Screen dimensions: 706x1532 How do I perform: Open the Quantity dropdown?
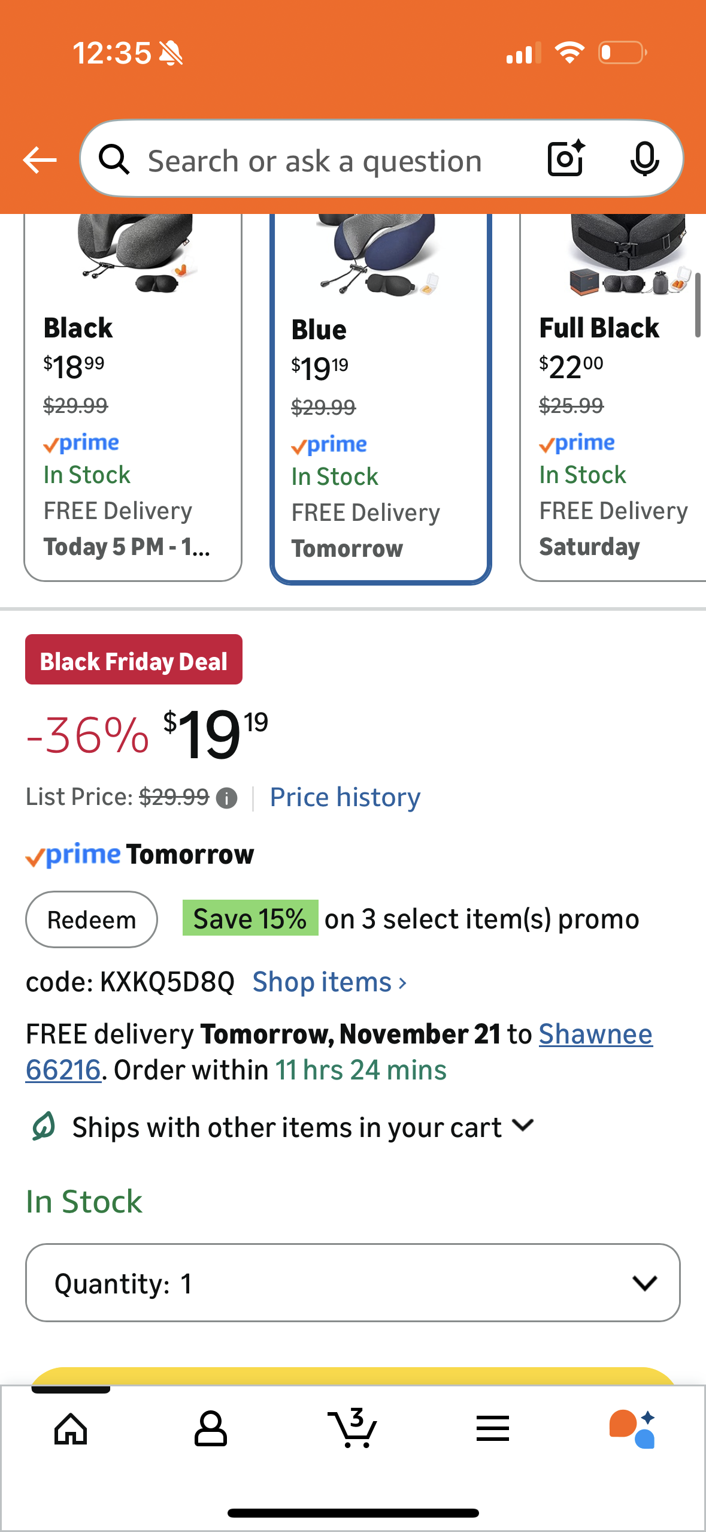click(x=353, y=1283)
